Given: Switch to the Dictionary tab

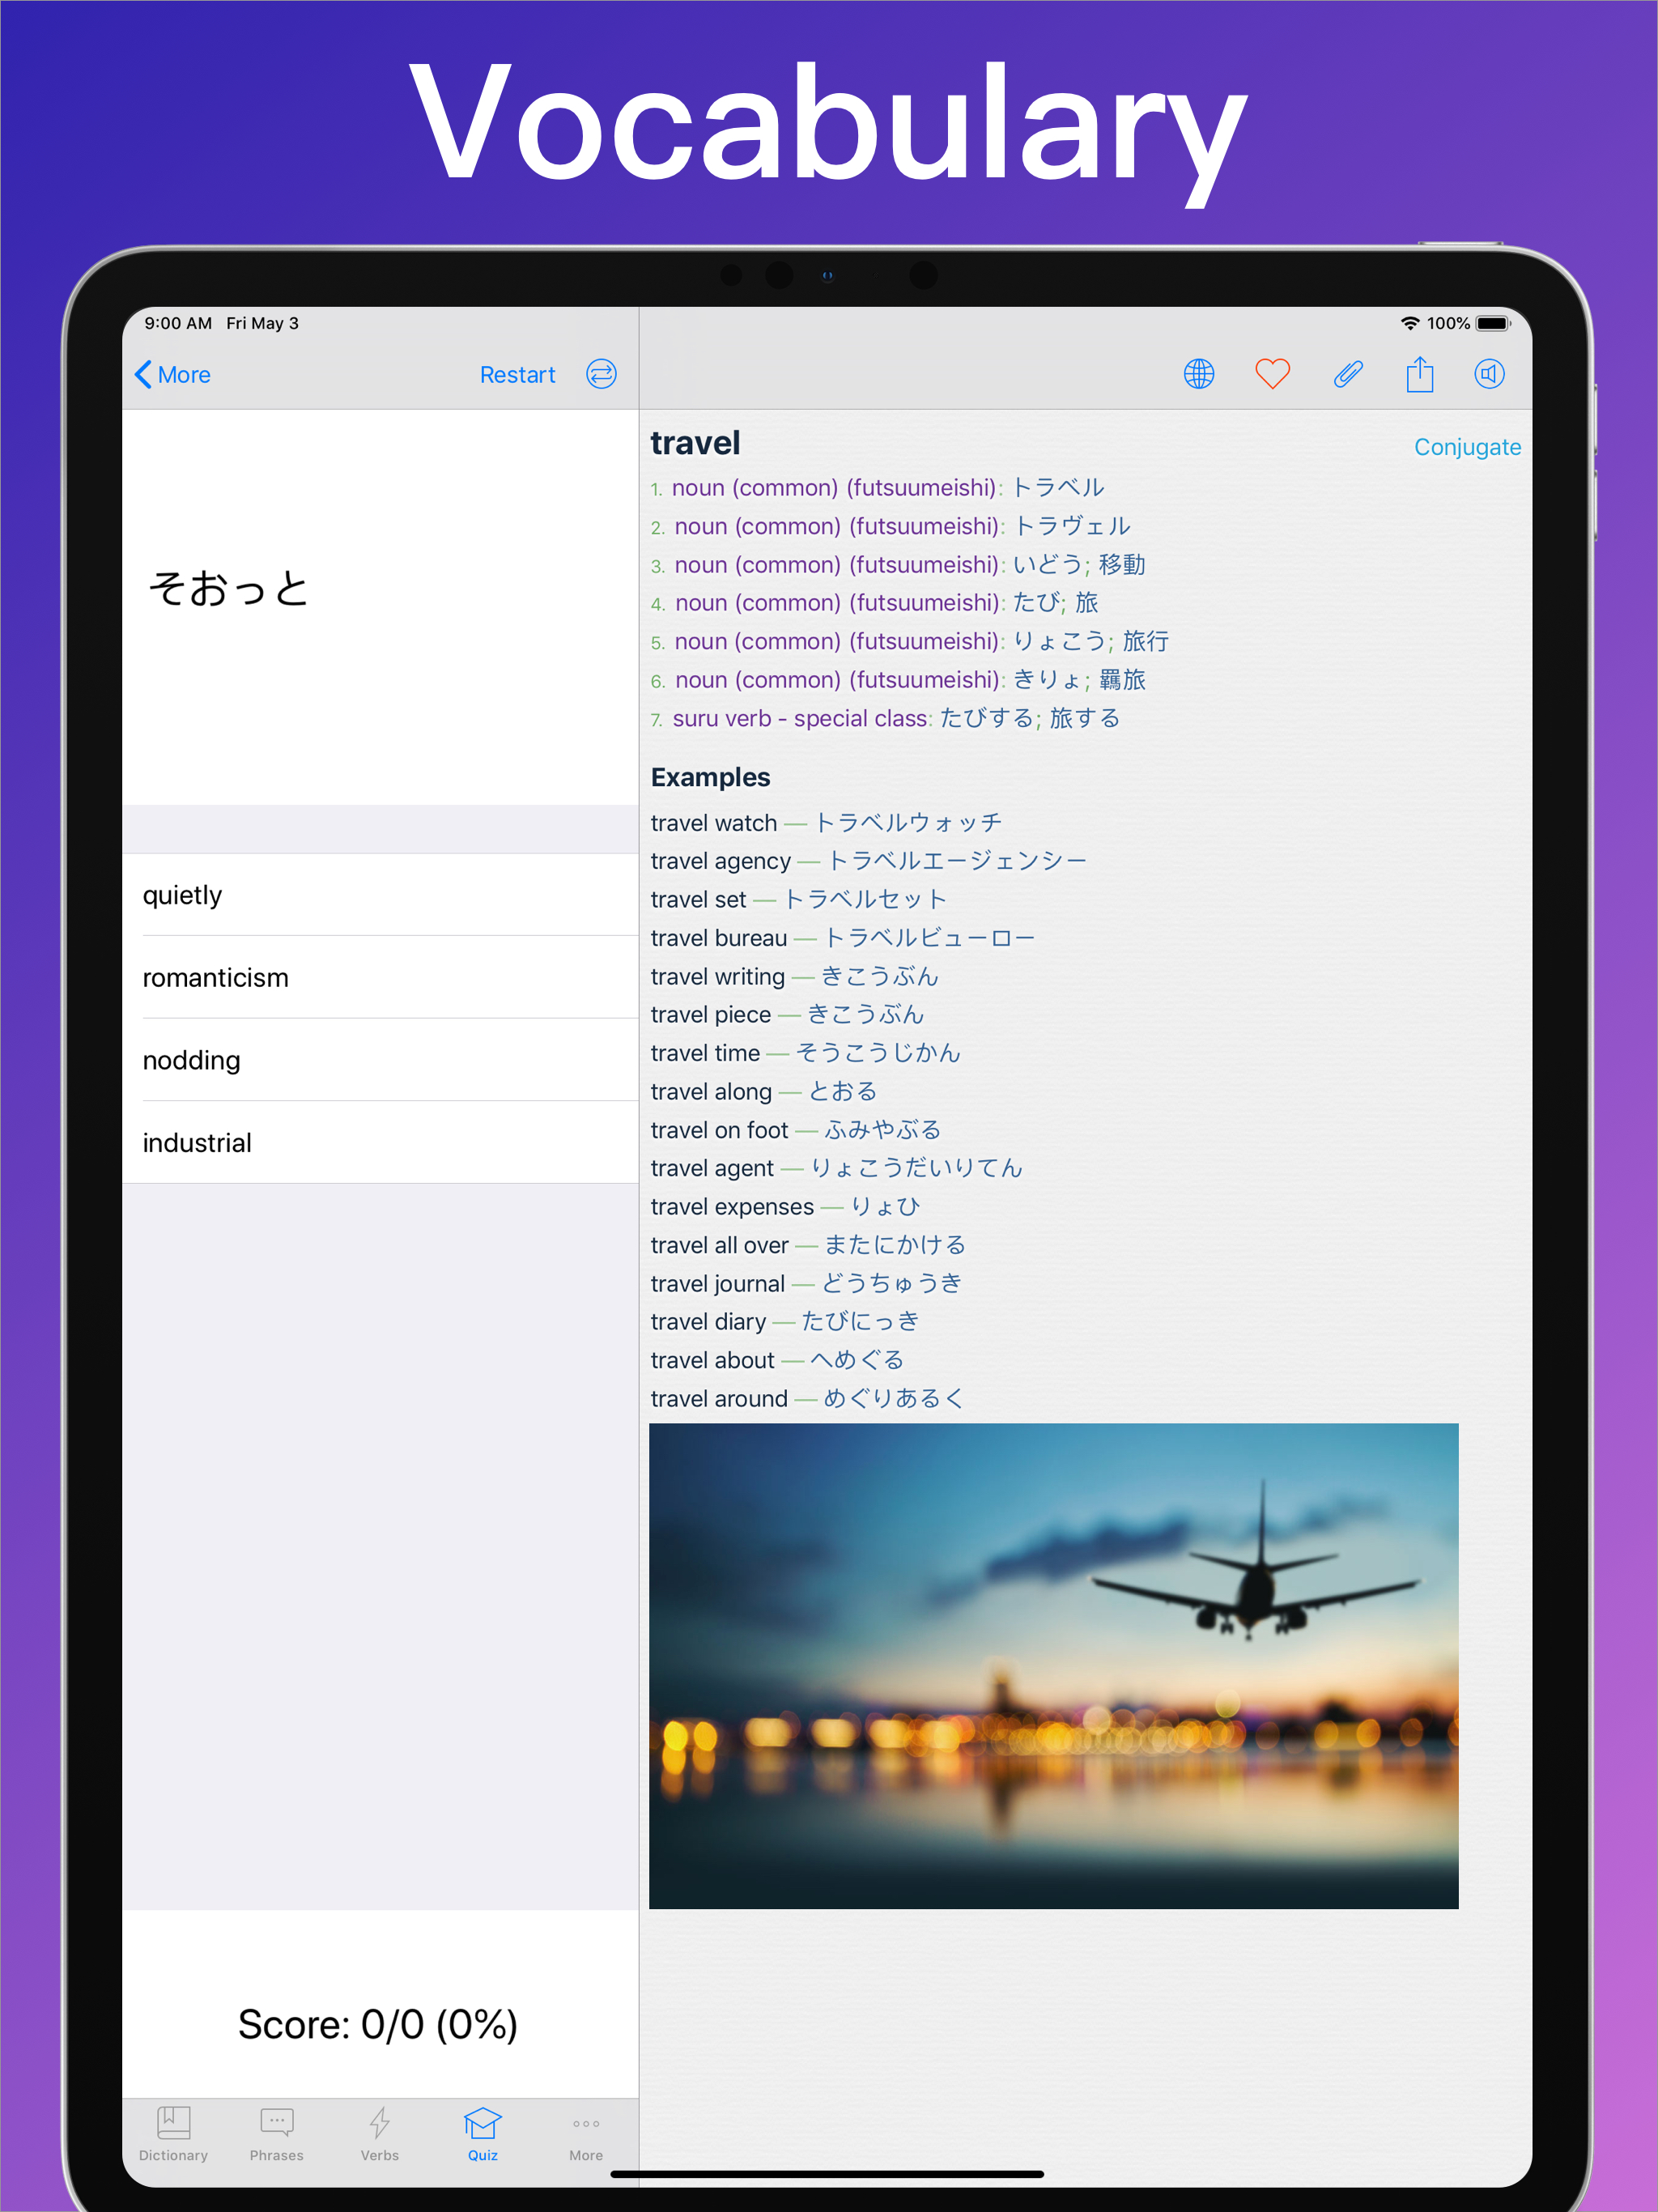Looking at the screenshot, I should point(173,2134).
